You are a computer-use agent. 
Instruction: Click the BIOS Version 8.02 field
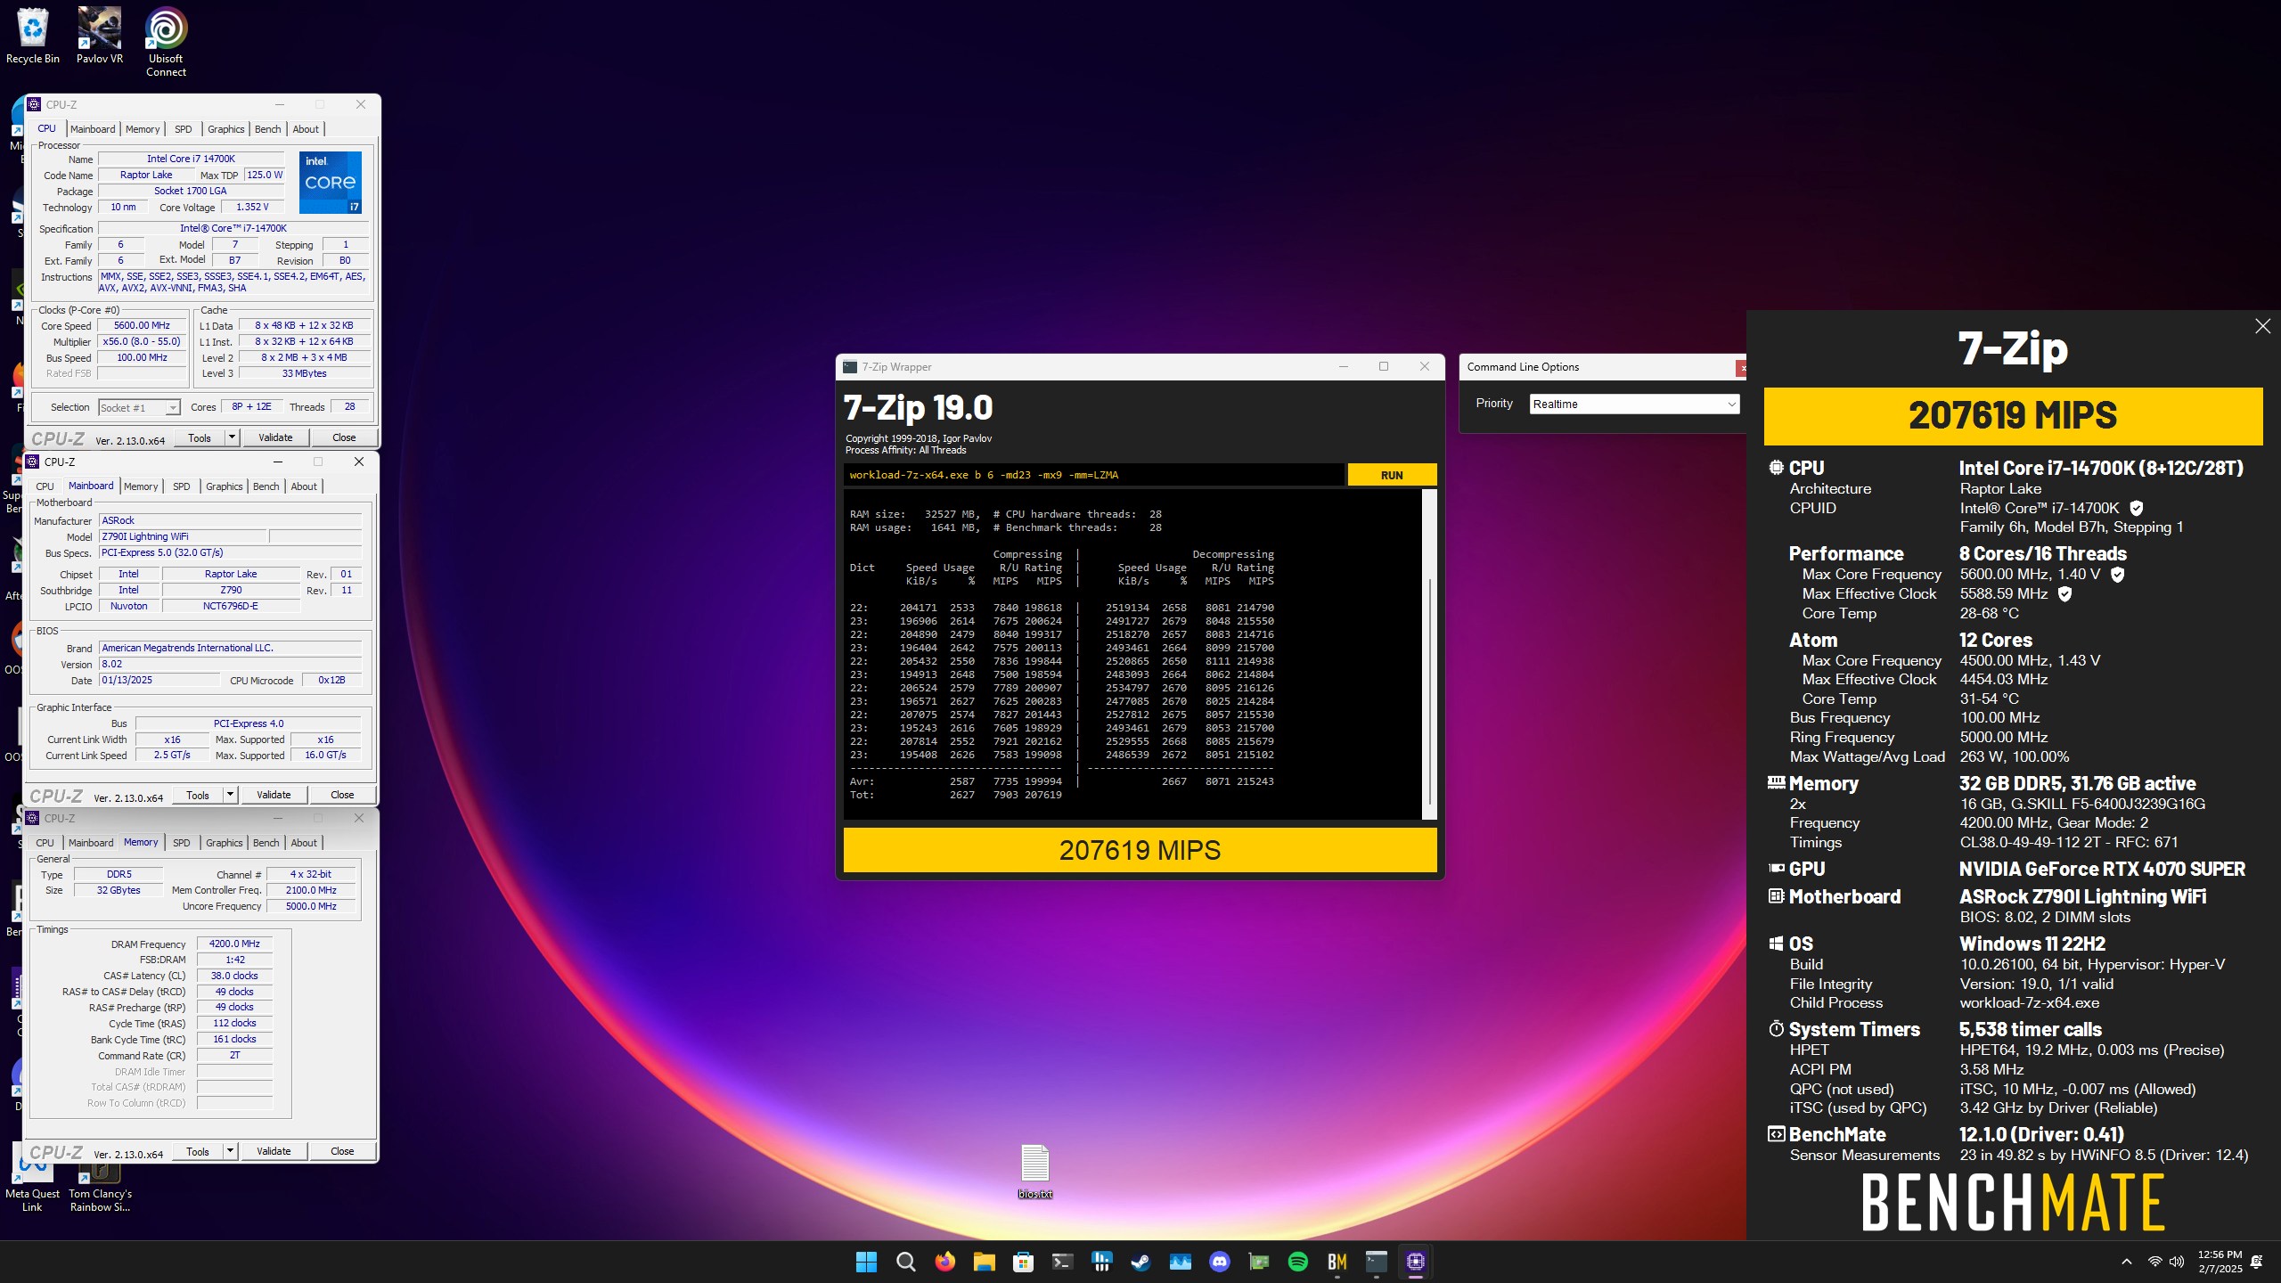(x=231, y=664)
